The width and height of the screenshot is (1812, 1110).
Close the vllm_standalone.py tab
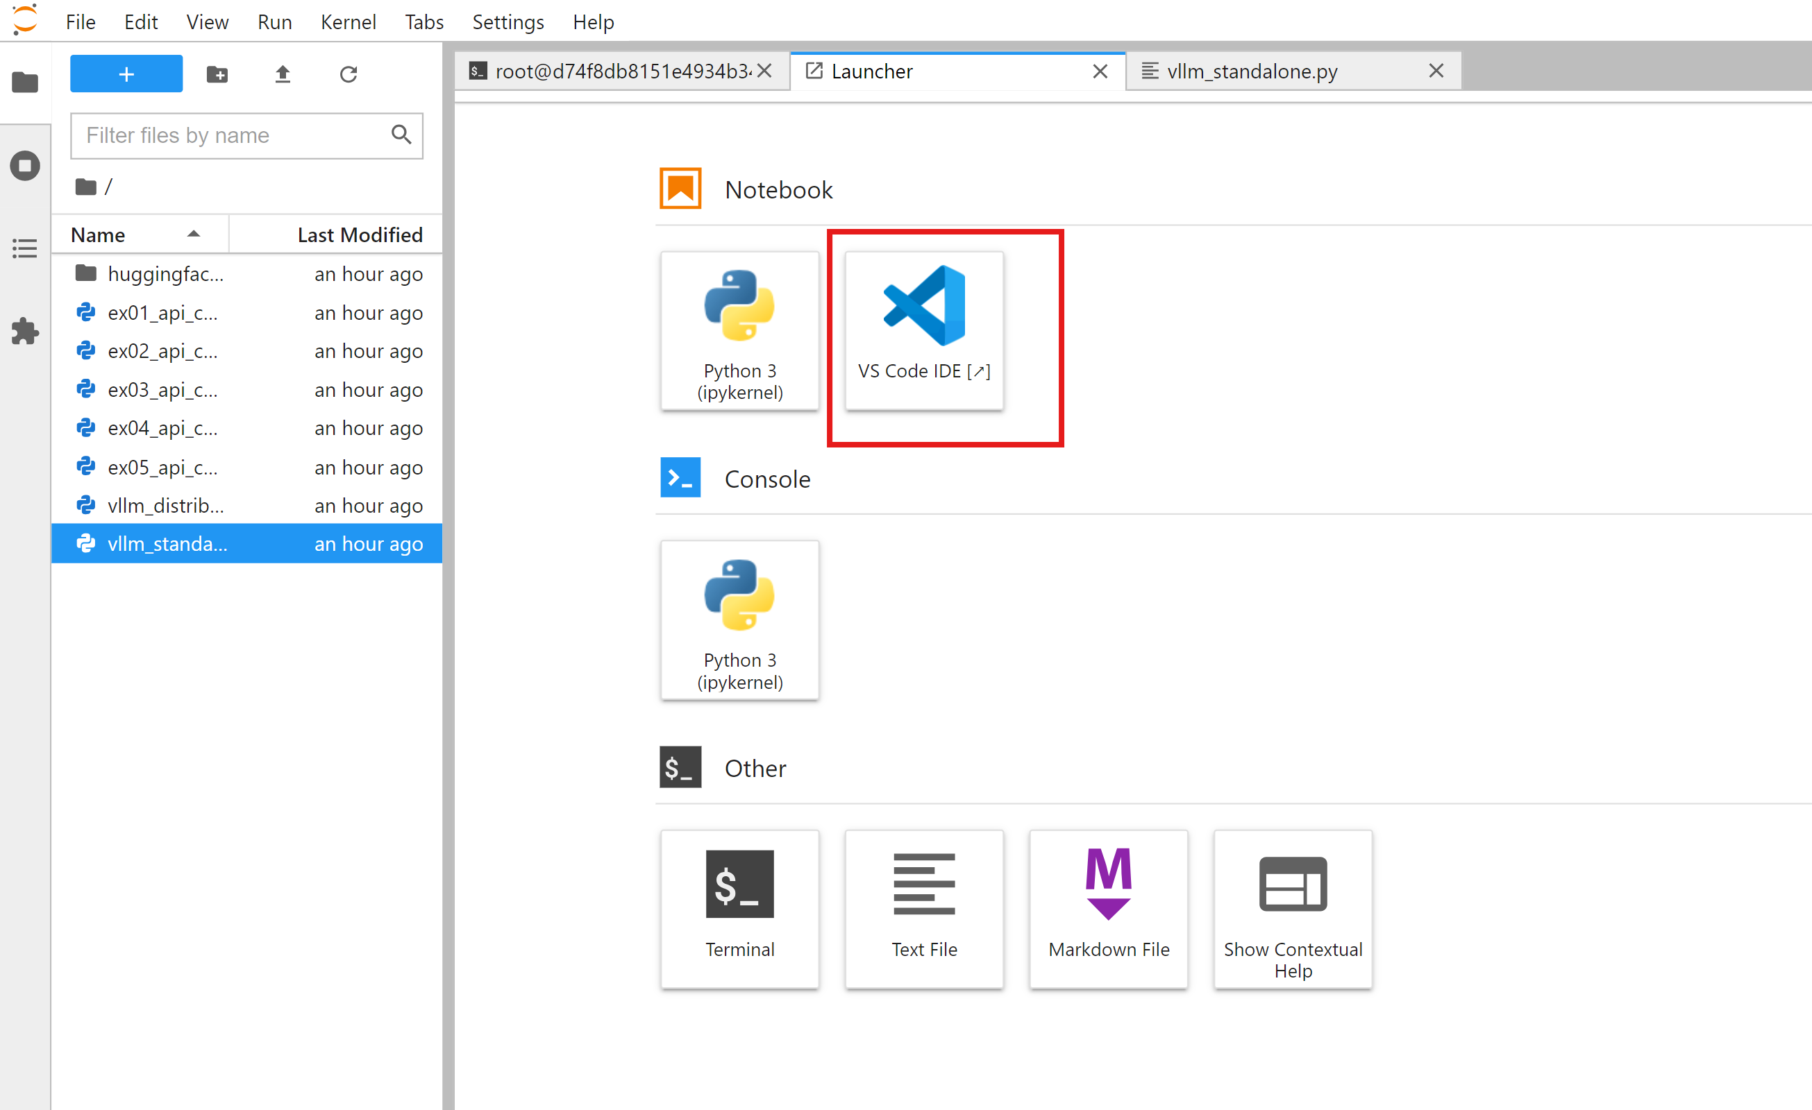[x=1436, y=71]
